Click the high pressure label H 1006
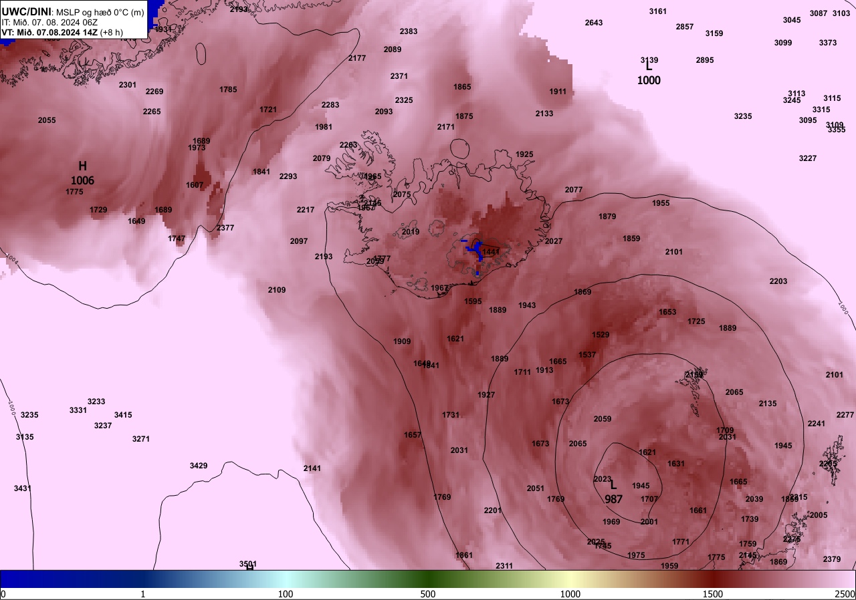 coord(82,172)
